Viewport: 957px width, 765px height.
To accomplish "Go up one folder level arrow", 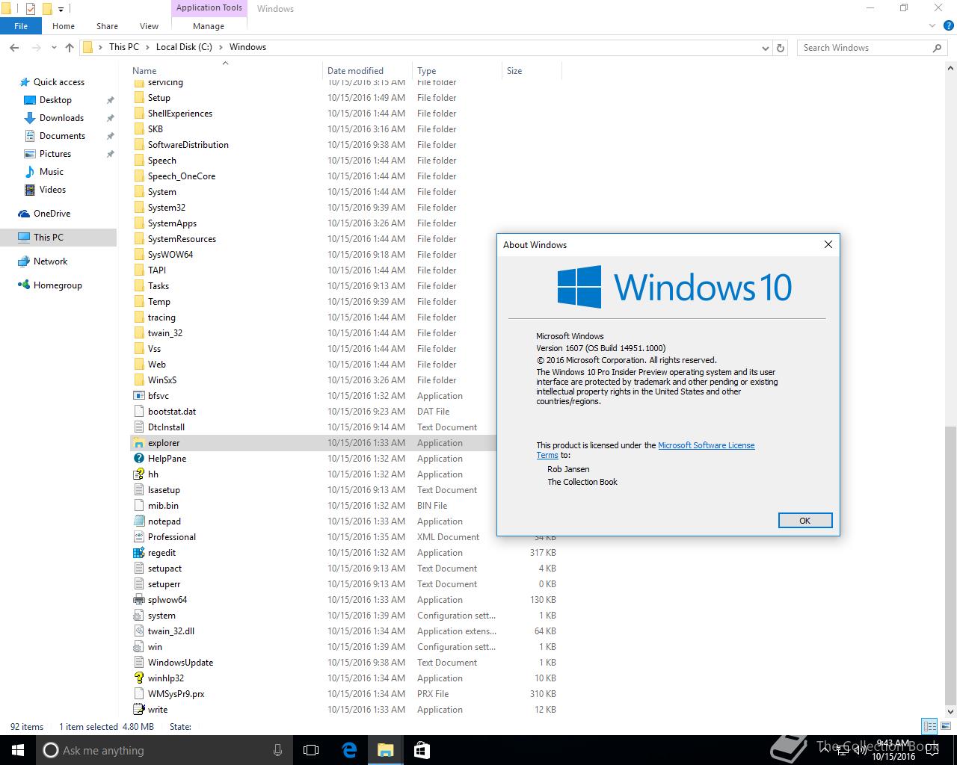I will [70, 47].
